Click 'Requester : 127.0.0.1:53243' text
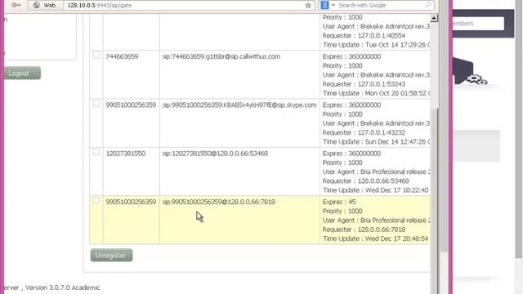523x294 pixels. tap(364, 84)
